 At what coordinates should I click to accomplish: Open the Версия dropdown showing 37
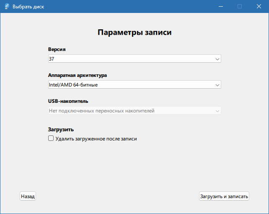pyautogui.click(x=134, y=59)
